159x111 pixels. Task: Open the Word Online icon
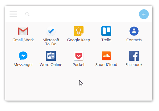point(51,56)
